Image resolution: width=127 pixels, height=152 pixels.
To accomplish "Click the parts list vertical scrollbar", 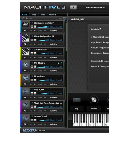I will pyautogui.click(x=66, y=37).
